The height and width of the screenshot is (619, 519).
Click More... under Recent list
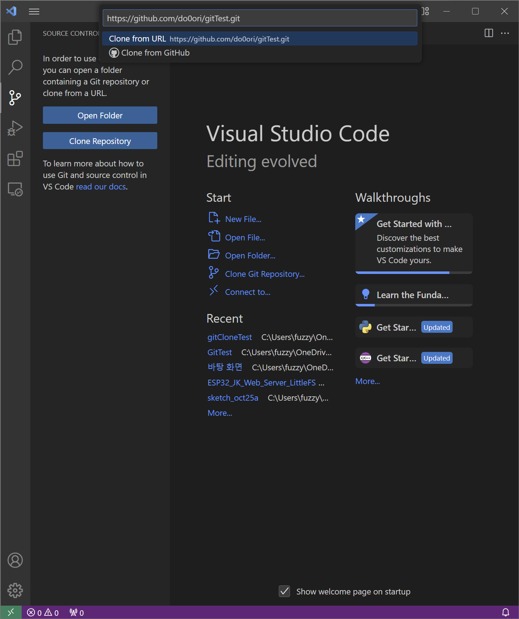click(220, 413)
